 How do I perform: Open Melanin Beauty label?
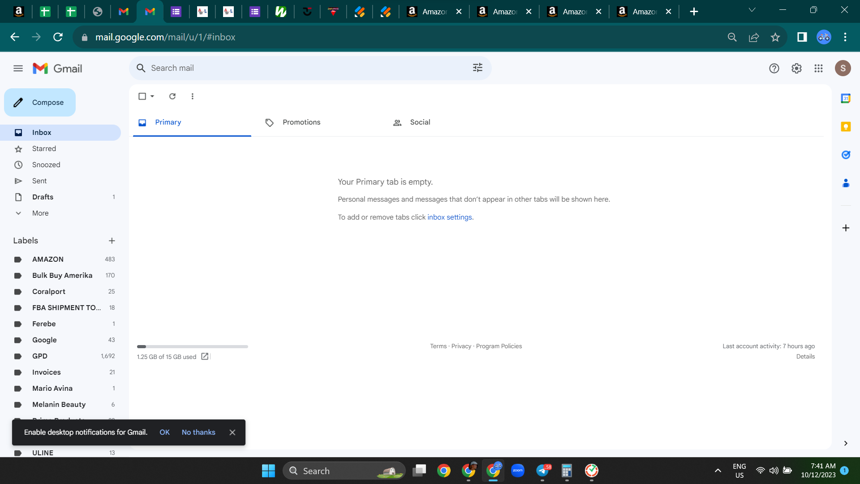pyautogui.click(x=60, y=405)
